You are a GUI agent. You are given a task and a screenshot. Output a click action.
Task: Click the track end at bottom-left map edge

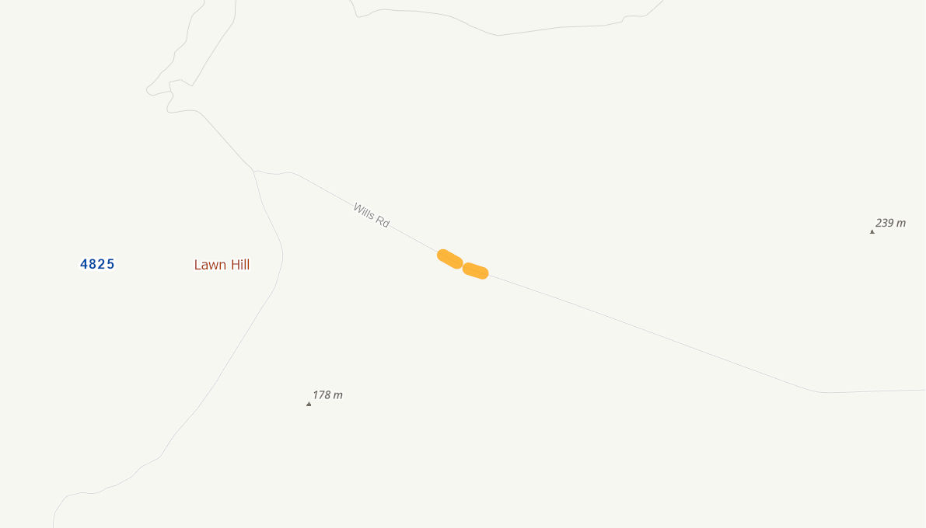(54, 522)
